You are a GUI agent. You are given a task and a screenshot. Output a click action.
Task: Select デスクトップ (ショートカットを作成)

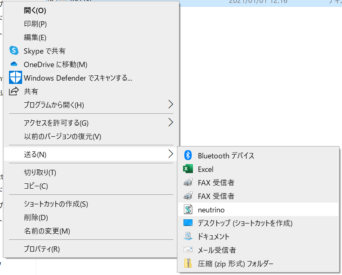pos(258,223)
